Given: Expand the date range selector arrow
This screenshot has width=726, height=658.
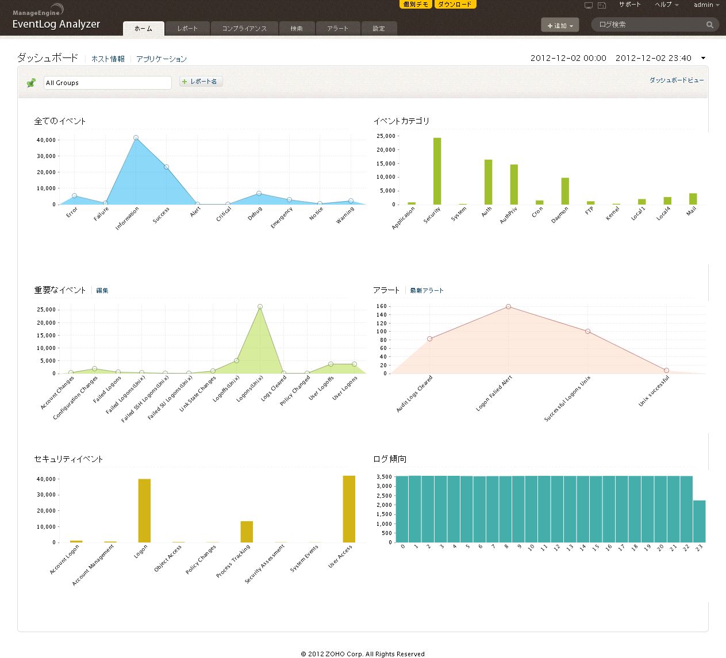Looking at the screenshot, I should pyautogui.click(x=703, y=58).
